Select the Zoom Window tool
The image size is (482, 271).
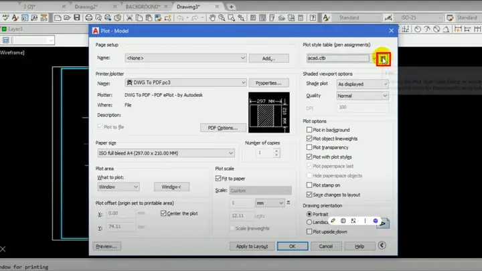(231, 18)
